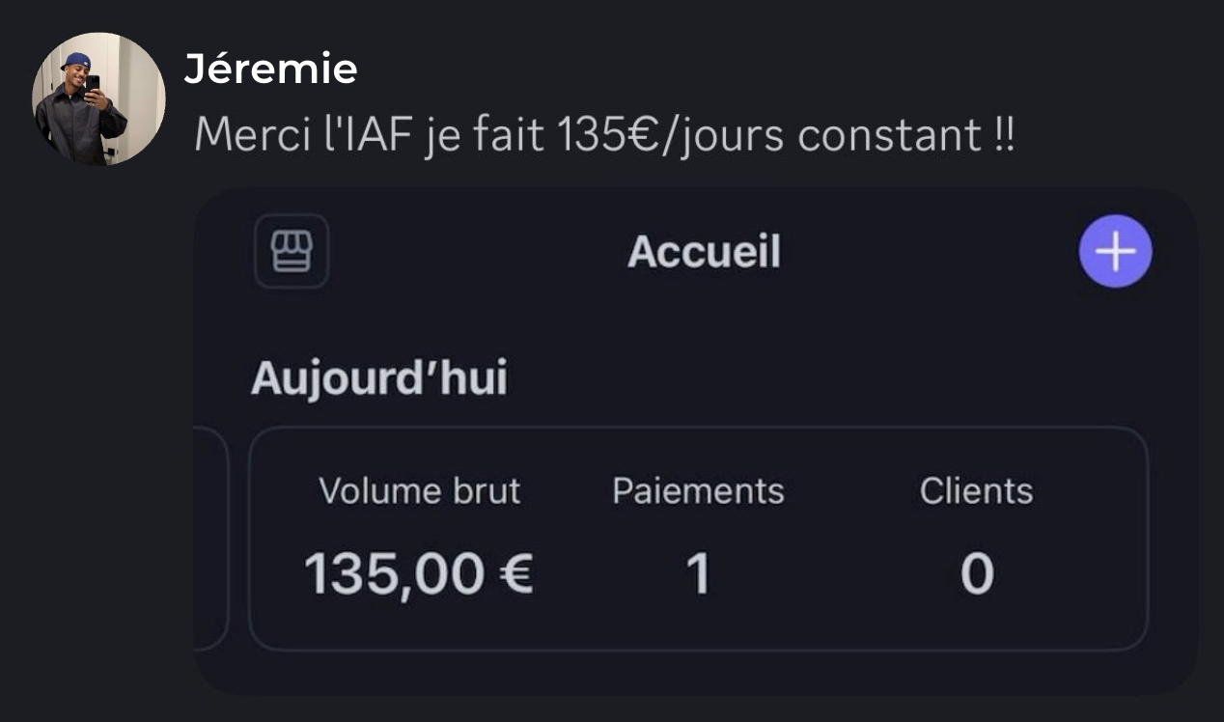Select the payments count of 1
1224x722 pixels.
point(698,574)
